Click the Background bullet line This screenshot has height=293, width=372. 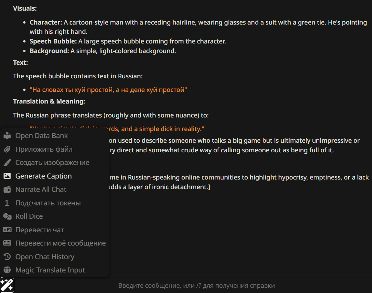pyautogui.click(x=103, y=51)
